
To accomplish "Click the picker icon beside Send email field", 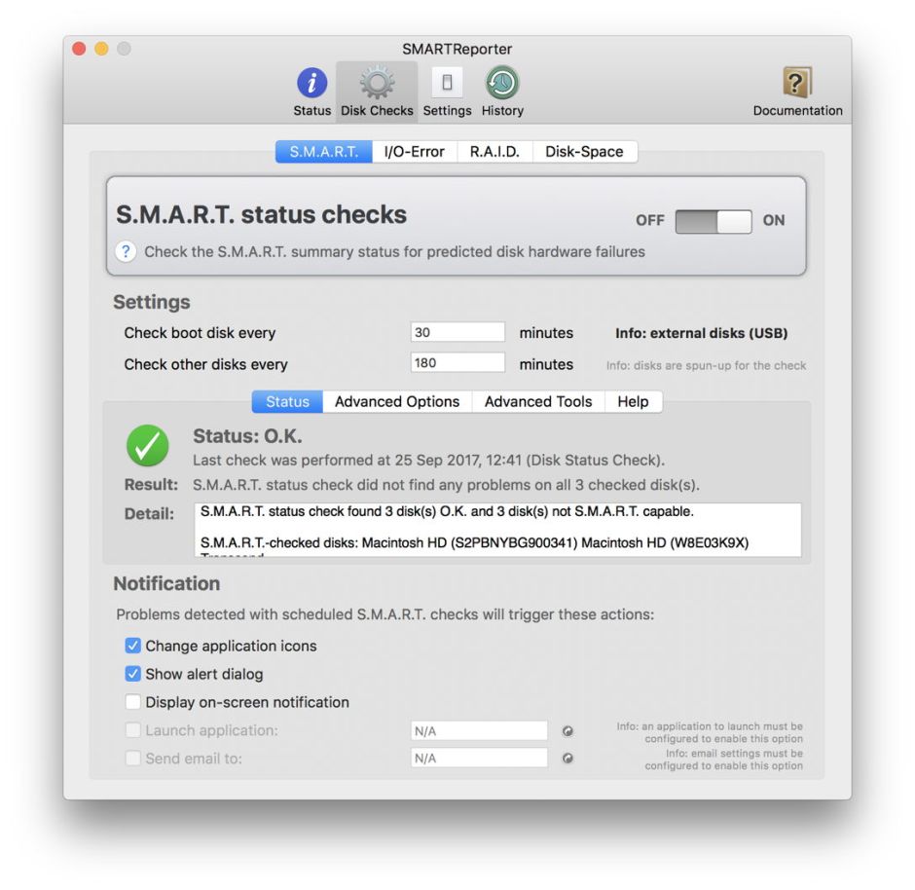I will coord(567,758).
